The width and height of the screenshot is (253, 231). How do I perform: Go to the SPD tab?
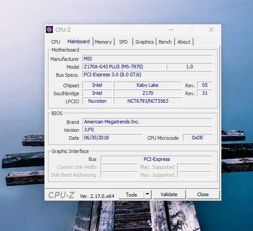[123, 42]
